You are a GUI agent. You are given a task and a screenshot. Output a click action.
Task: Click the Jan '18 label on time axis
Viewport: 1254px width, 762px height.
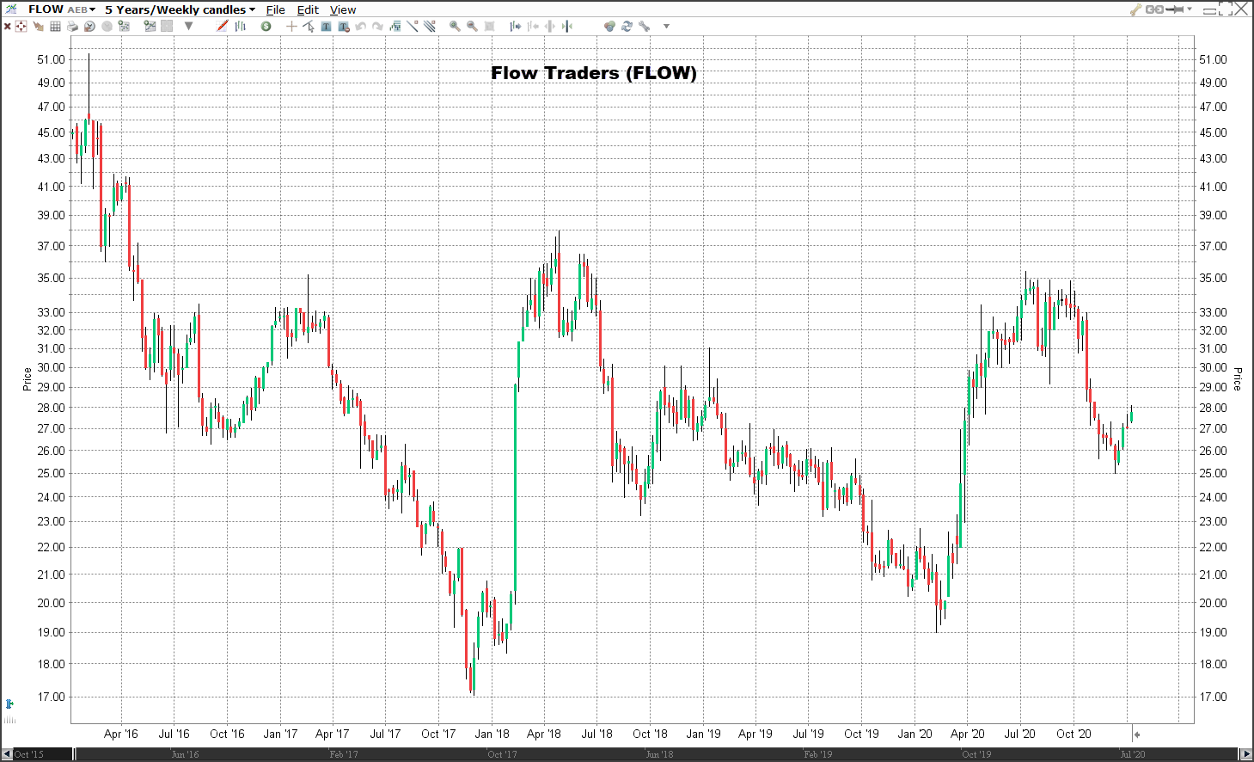(x=492, y=734)
